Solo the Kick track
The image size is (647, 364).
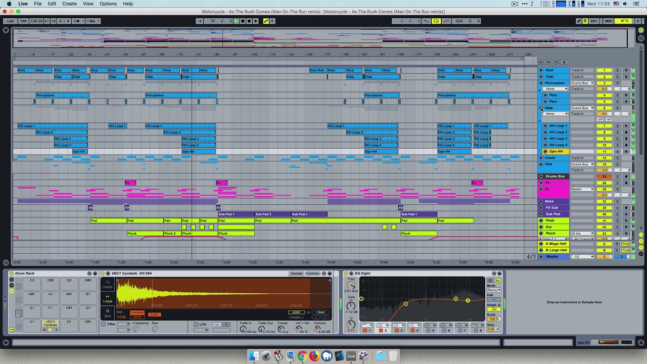point(617,70)
